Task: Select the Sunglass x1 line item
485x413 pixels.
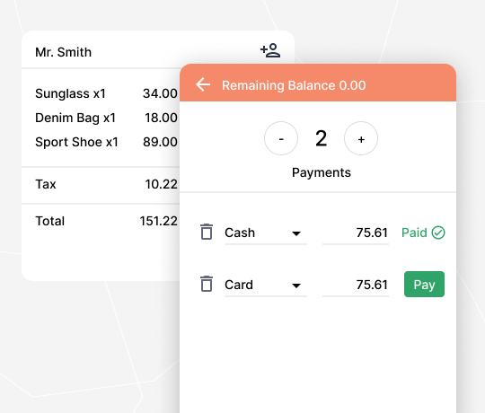Action: pos(106,93)
